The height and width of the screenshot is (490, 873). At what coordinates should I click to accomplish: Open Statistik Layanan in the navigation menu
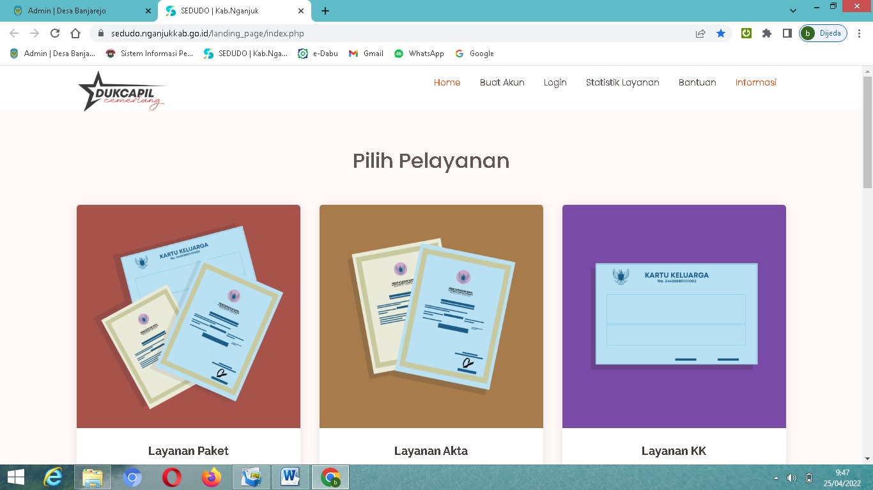[622, 82]
